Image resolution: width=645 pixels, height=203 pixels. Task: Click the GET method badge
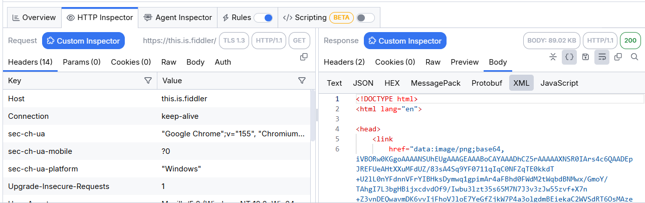[x=299, y=41]
